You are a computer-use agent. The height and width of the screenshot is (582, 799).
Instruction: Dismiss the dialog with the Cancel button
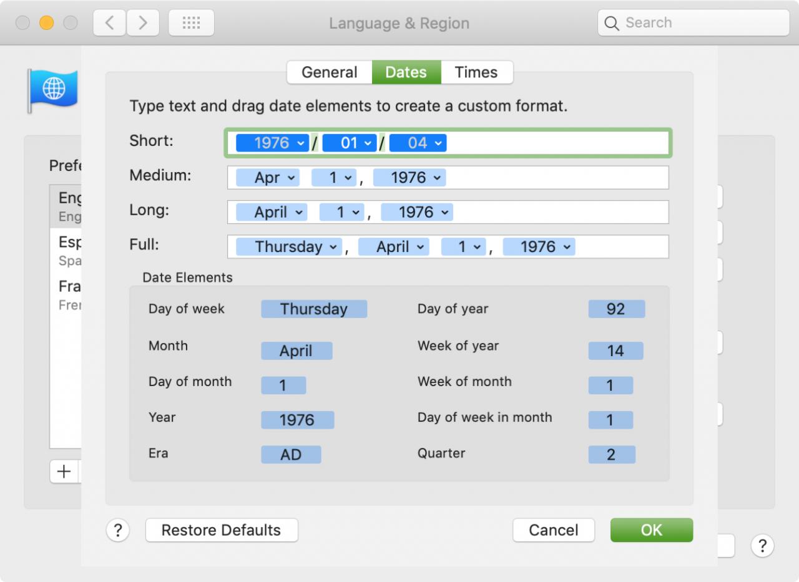point(554,530)
